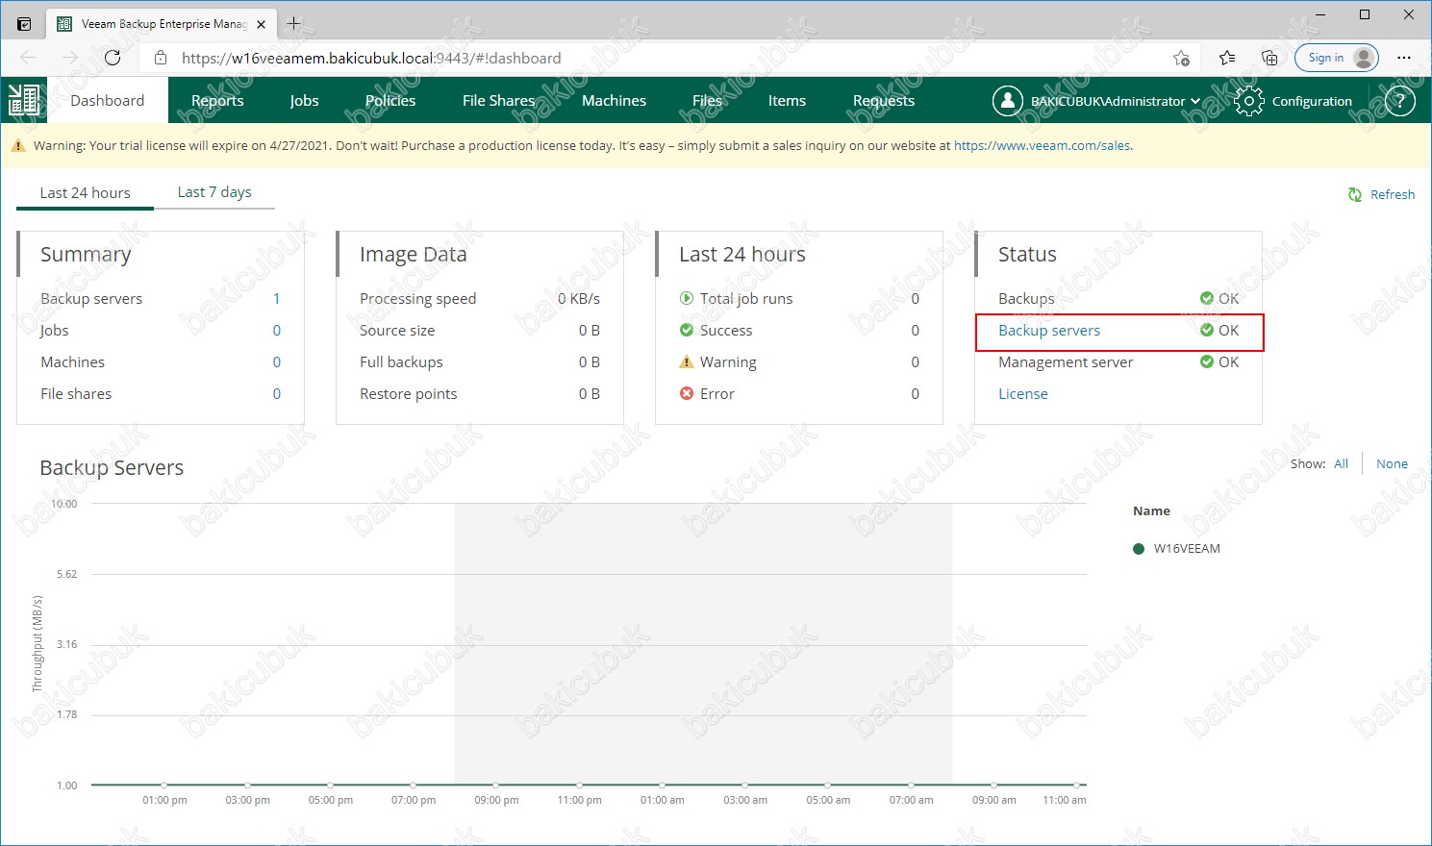Click the Success green check icon
The height and width of the screenshot is (846, 1432).
[687, 330]
